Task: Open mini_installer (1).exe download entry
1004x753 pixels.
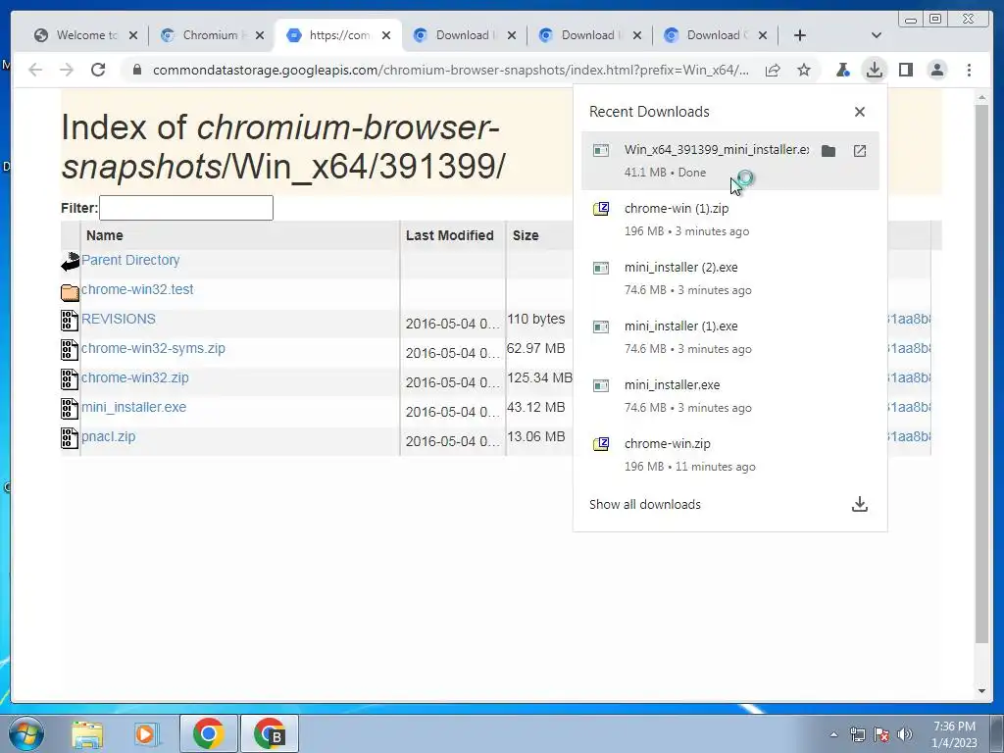Action: pos(729,337)
